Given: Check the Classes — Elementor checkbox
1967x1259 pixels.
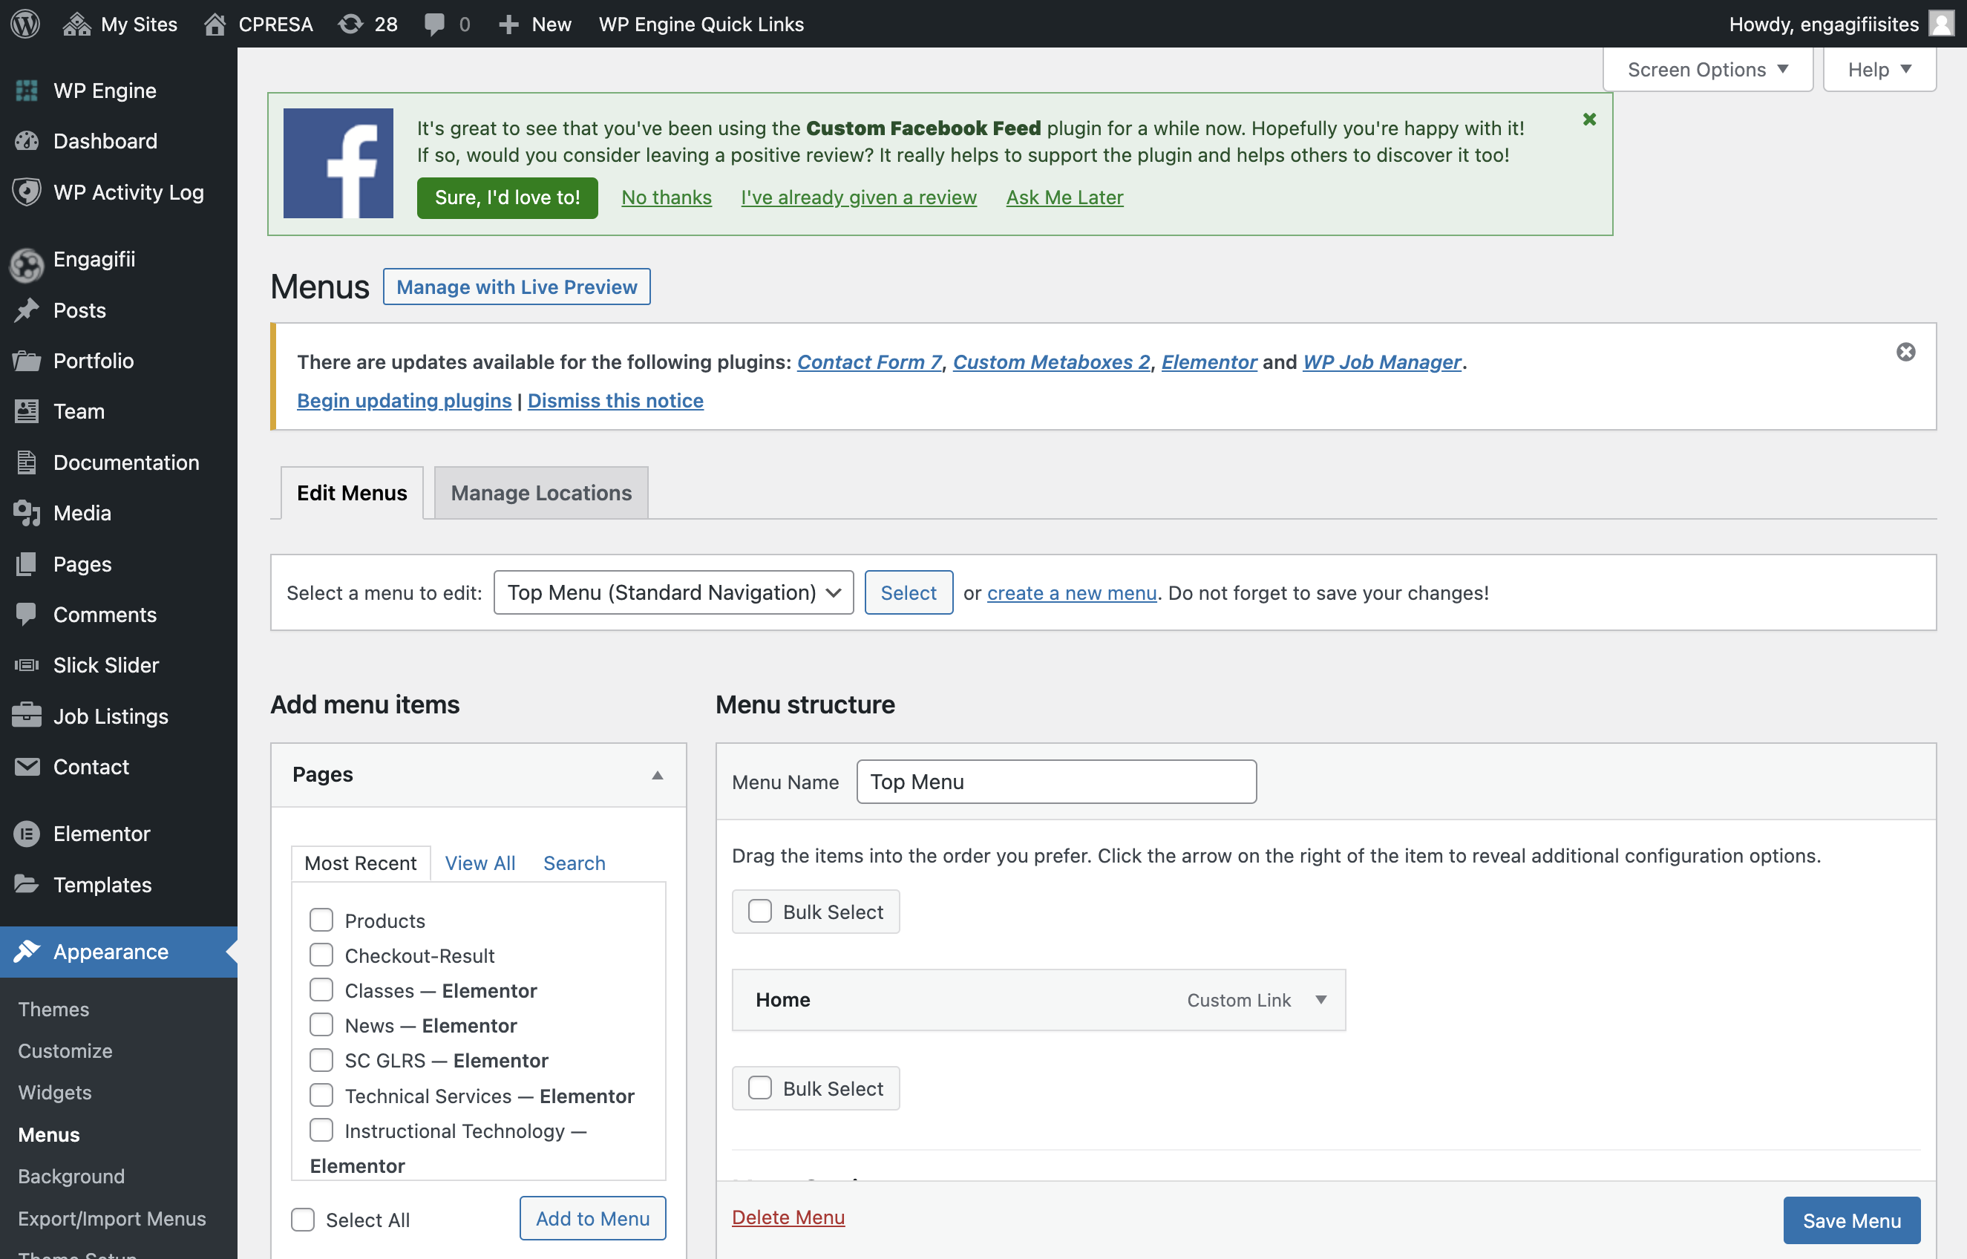Looking at the screenshot, I should coord(321,990).
